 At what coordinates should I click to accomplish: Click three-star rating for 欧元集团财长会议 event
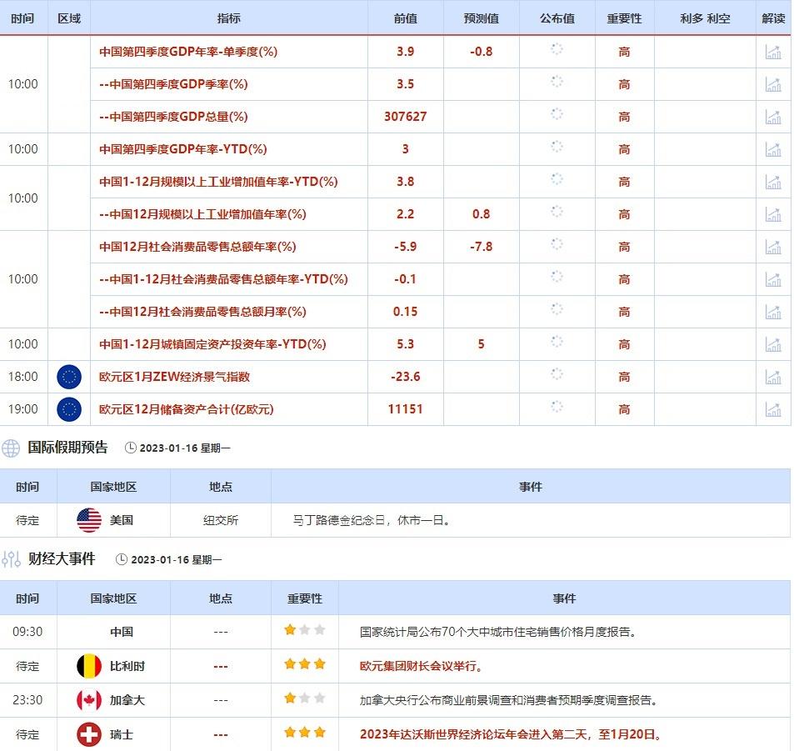coord(304,665)
